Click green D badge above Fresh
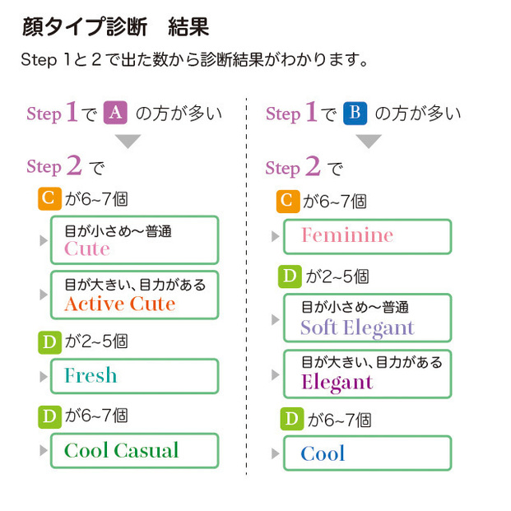The image size is (511, 511). [x=49, y=341]
